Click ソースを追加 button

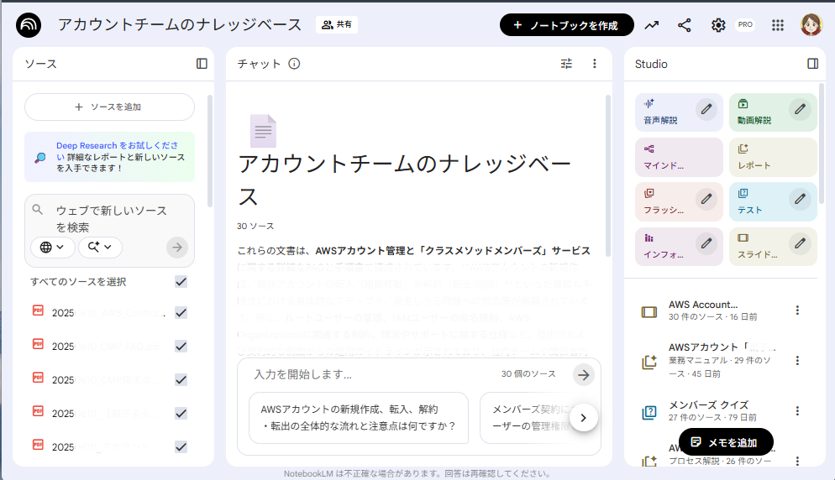coord(109,107)
